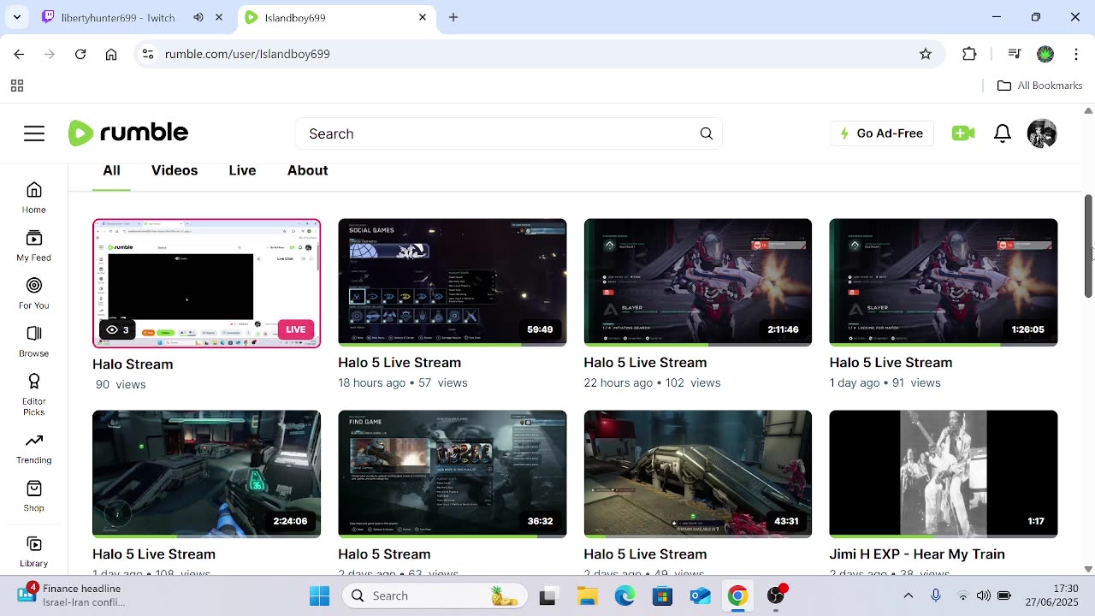Select the All channel tab

pyautogui.click(x=111, y=170)
